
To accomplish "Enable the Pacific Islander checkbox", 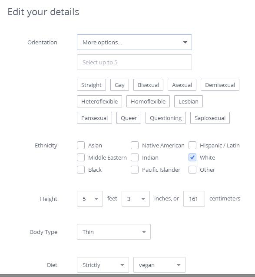I will tap(135, 170).
